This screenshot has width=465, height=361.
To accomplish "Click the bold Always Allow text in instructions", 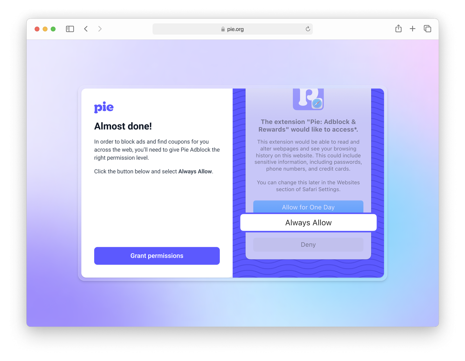I will pyautogui.click(x=195, y=171).
